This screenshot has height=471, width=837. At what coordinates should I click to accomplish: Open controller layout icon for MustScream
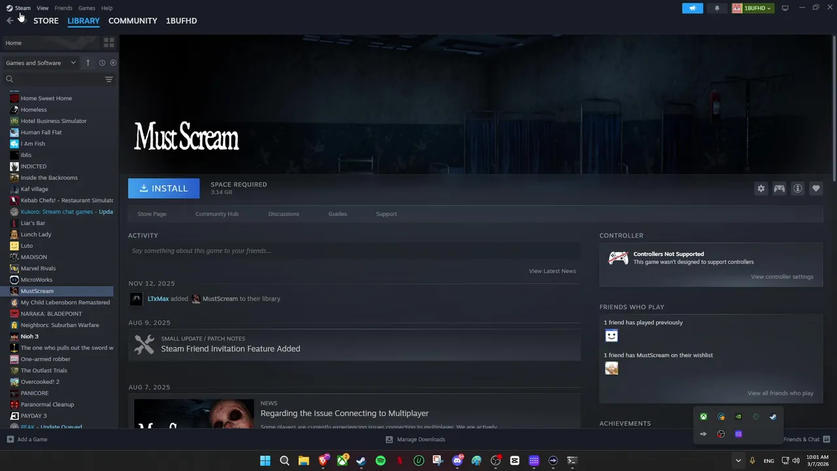779,188
